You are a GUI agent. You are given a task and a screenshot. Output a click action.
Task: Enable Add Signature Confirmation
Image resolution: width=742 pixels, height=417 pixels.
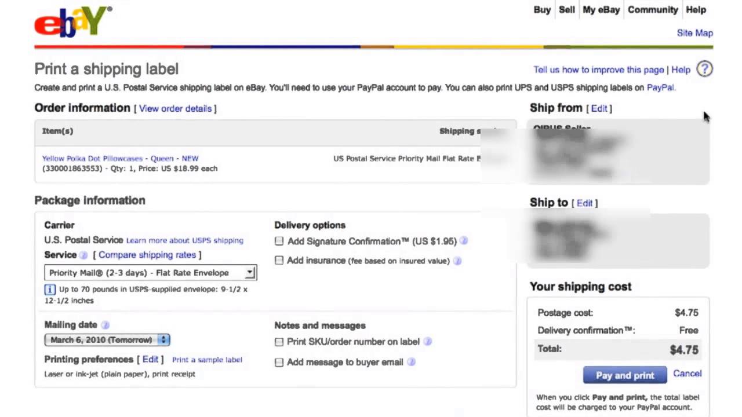pos(279,241)
